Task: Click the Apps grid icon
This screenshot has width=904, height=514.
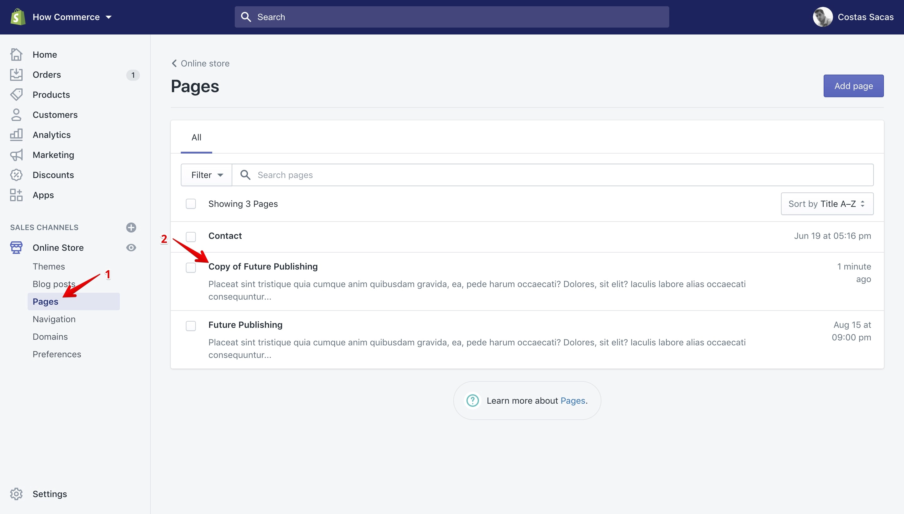Action: click(x=16, y=195)
